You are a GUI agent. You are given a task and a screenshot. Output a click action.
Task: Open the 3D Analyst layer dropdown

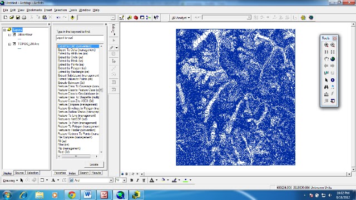249,17
